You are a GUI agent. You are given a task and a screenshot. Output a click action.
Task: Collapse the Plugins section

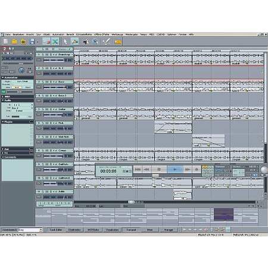[x=3, y=122]
